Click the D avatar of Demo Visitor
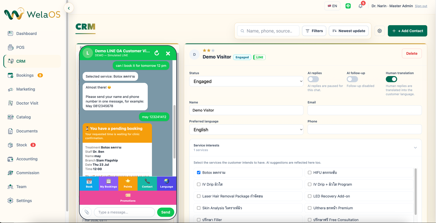The width and height of the screenshot is (436, 223). (194, 54)
